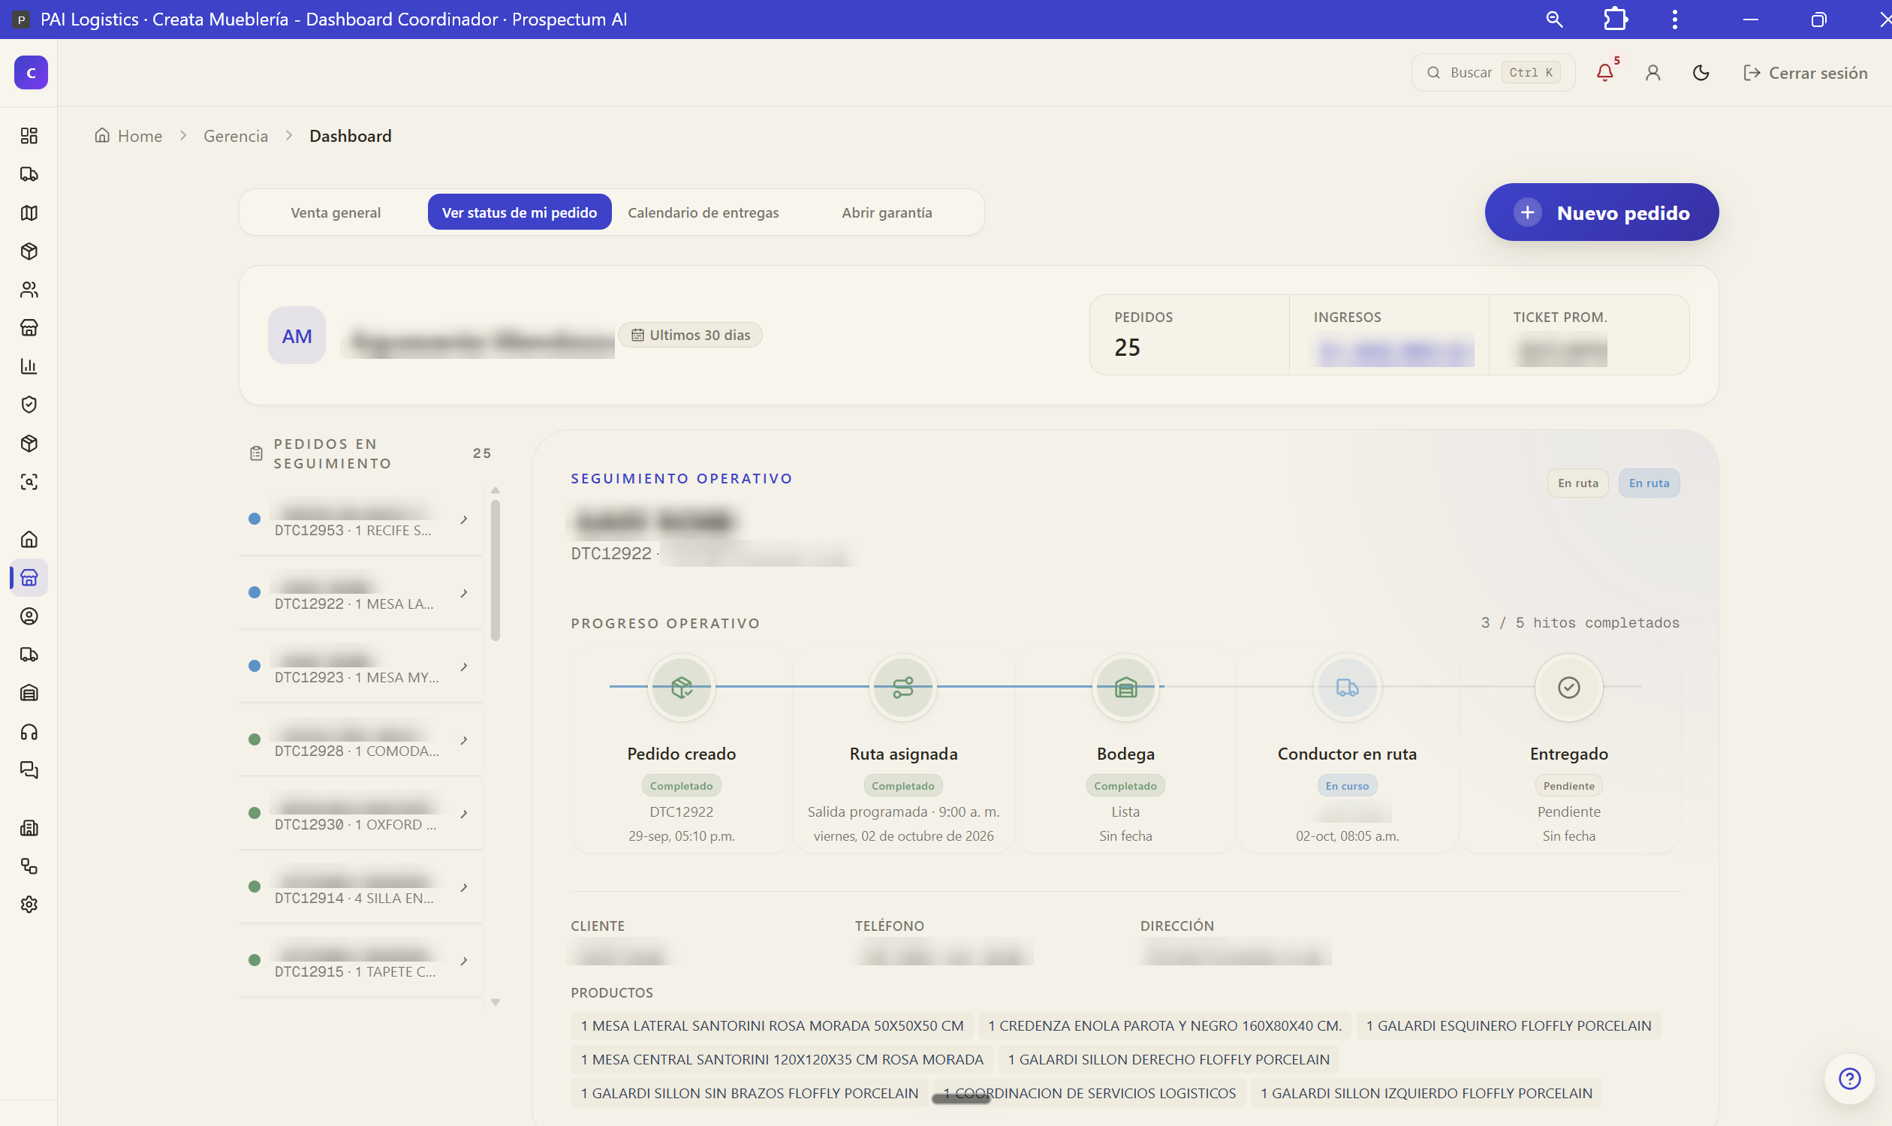Click the title bar zoom search icon
Screen dimensions: 1892x1126
1554,19
